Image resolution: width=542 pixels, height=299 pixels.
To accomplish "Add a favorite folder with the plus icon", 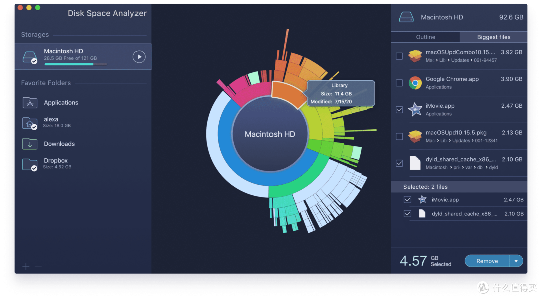I will pos(26,266).
